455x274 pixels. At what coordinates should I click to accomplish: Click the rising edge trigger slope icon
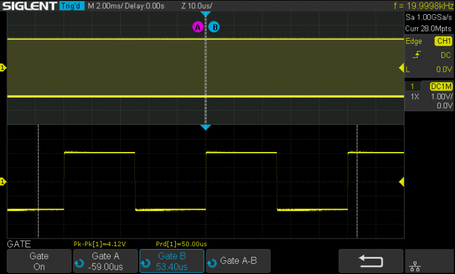(418, 55)
